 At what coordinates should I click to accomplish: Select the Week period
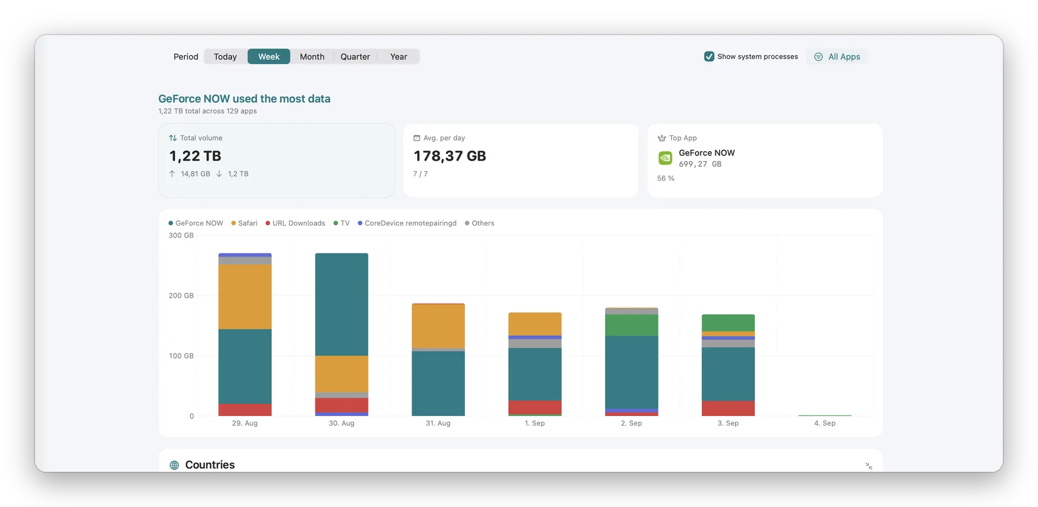pyautogui.click(x=269, y=56)
